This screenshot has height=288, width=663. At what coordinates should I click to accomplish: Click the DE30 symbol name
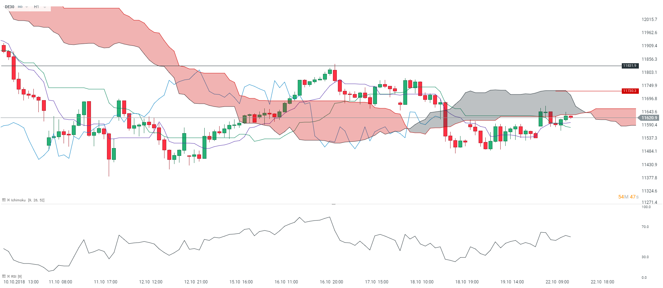(10, 7)
